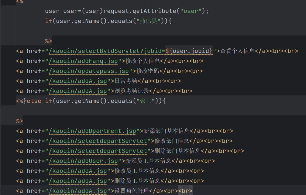Image resolution: width=306 pixels, height=195 pixels.
Task: Click the /kaoqin/addFang.jsp path
Action: (83, 61)
